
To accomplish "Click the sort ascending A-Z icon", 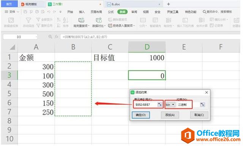I will point(58,19).
